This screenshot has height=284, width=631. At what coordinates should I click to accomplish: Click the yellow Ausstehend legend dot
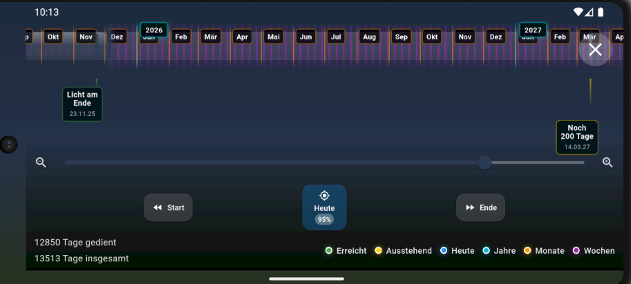(x=379, y=251)
